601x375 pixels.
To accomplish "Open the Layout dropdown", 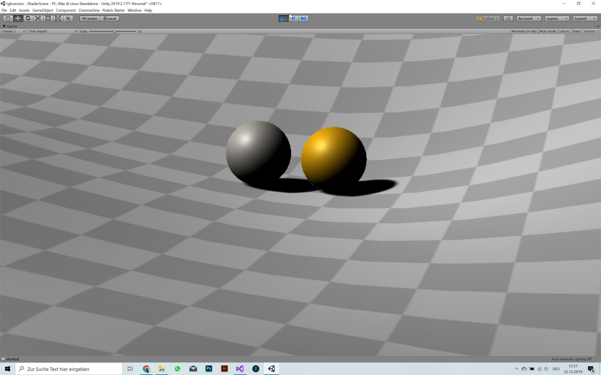I will pyautogui.click(x=585, y=18).
